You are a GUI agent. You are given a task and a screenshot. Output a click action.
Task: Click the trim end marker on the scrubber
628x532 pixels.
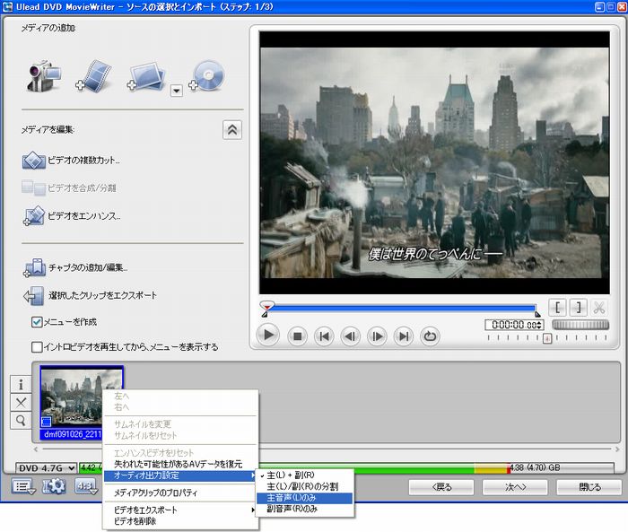[537, 315]
